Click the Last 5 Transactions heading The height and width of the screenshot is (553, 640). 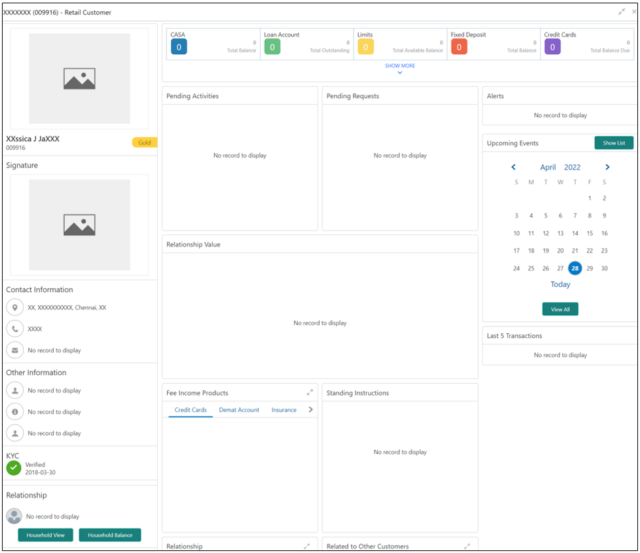tap(514, 336)
